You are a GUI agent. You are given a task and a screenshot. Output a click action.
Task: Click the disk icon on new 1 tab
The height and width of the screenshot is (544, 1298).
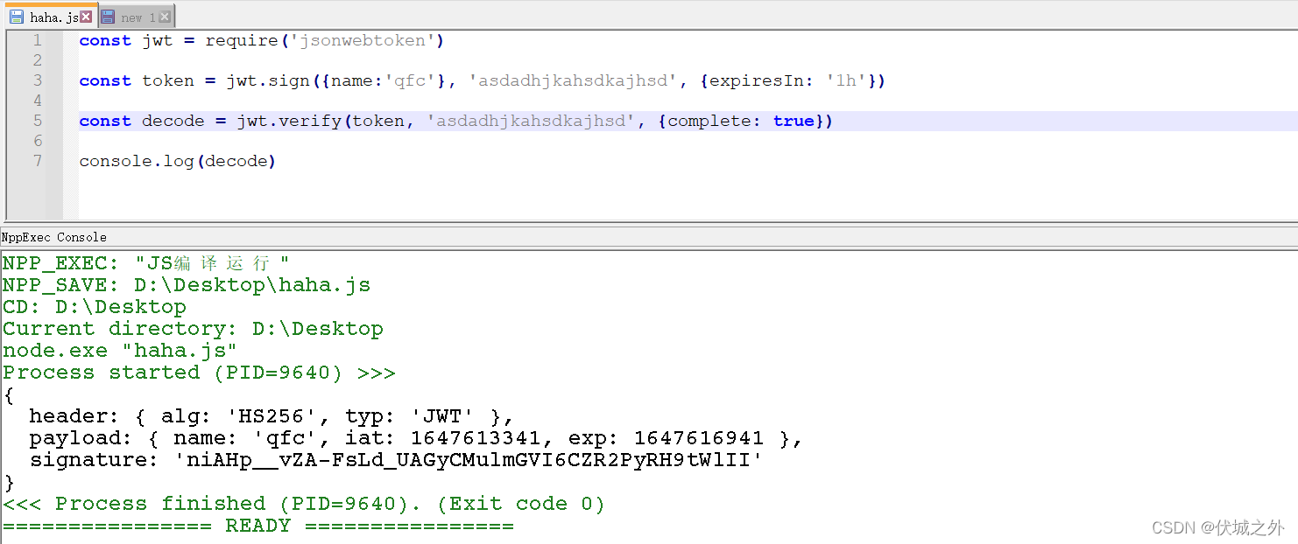108,17
